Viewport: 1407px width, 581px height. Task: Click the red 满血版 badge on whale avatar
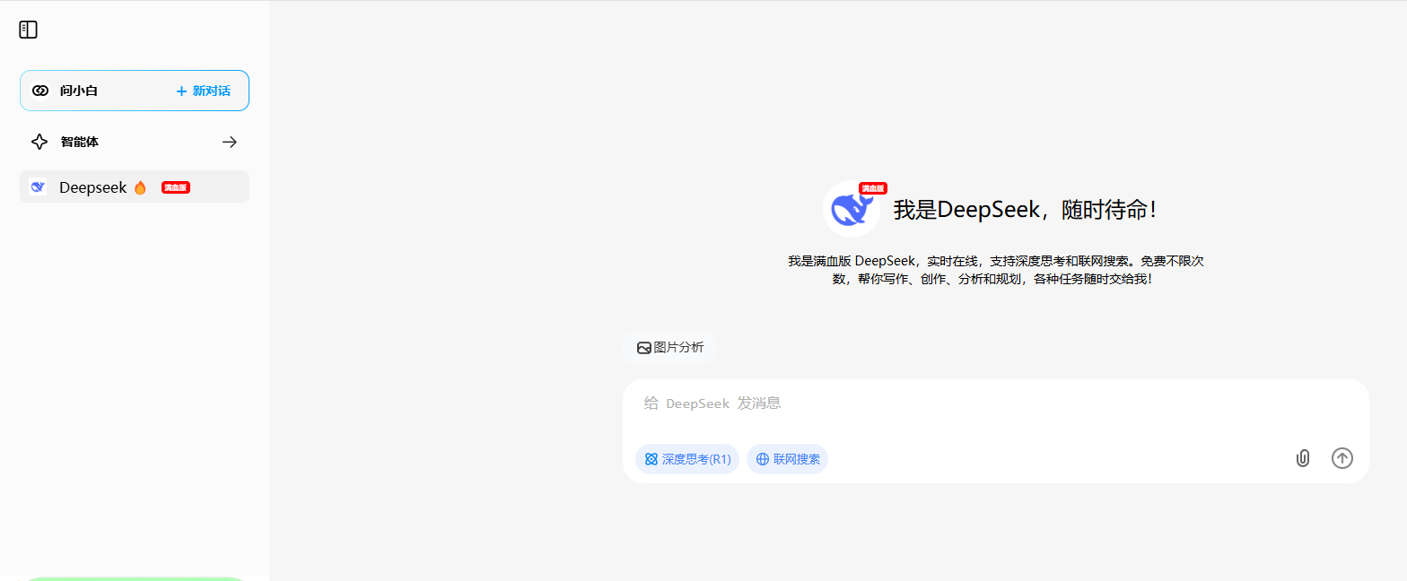[x=873, y=188]
